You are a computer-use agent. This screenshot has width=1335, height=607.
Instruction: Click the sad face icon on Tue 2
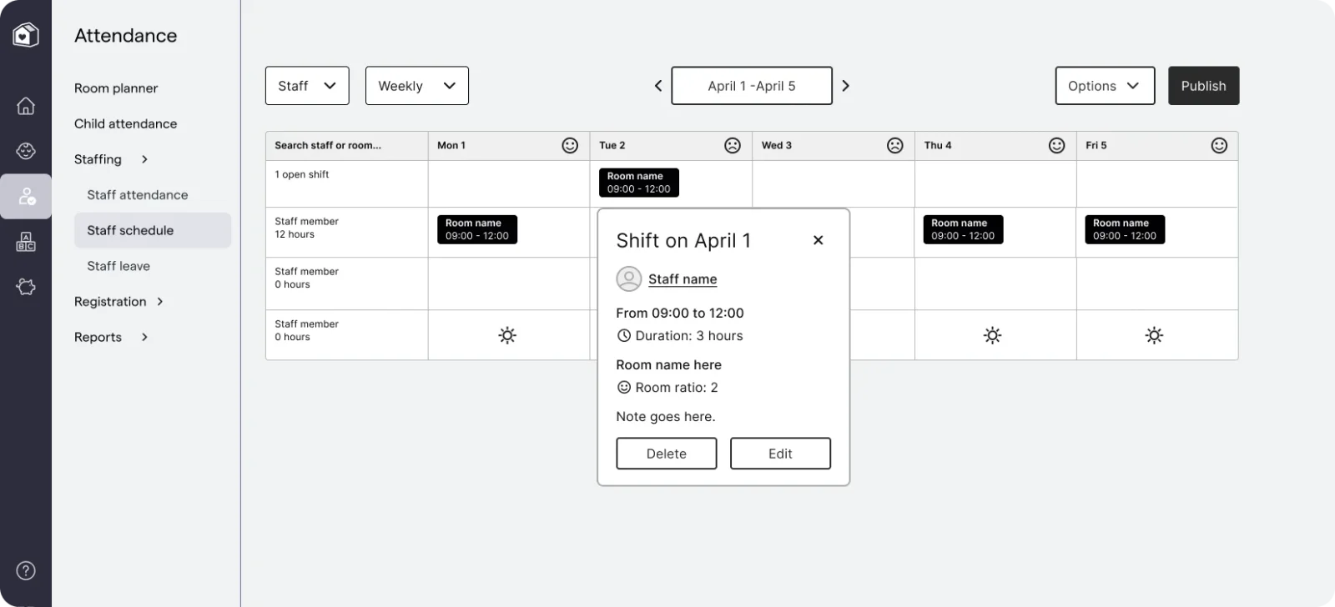click(732, 145)
